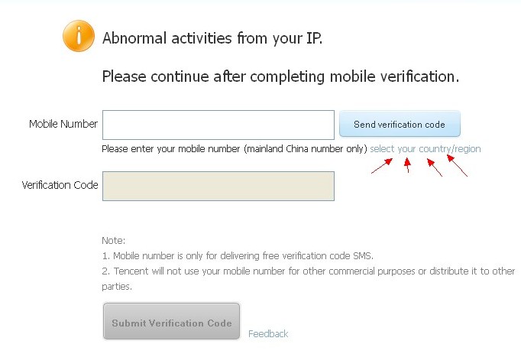
Task: Click the 'Abnormal activities from your IP' heading
Action: click(x=212, y=37)
